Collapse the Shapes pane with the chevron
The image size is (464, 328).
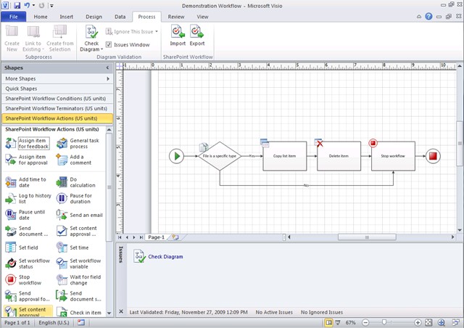click(107, 68)
